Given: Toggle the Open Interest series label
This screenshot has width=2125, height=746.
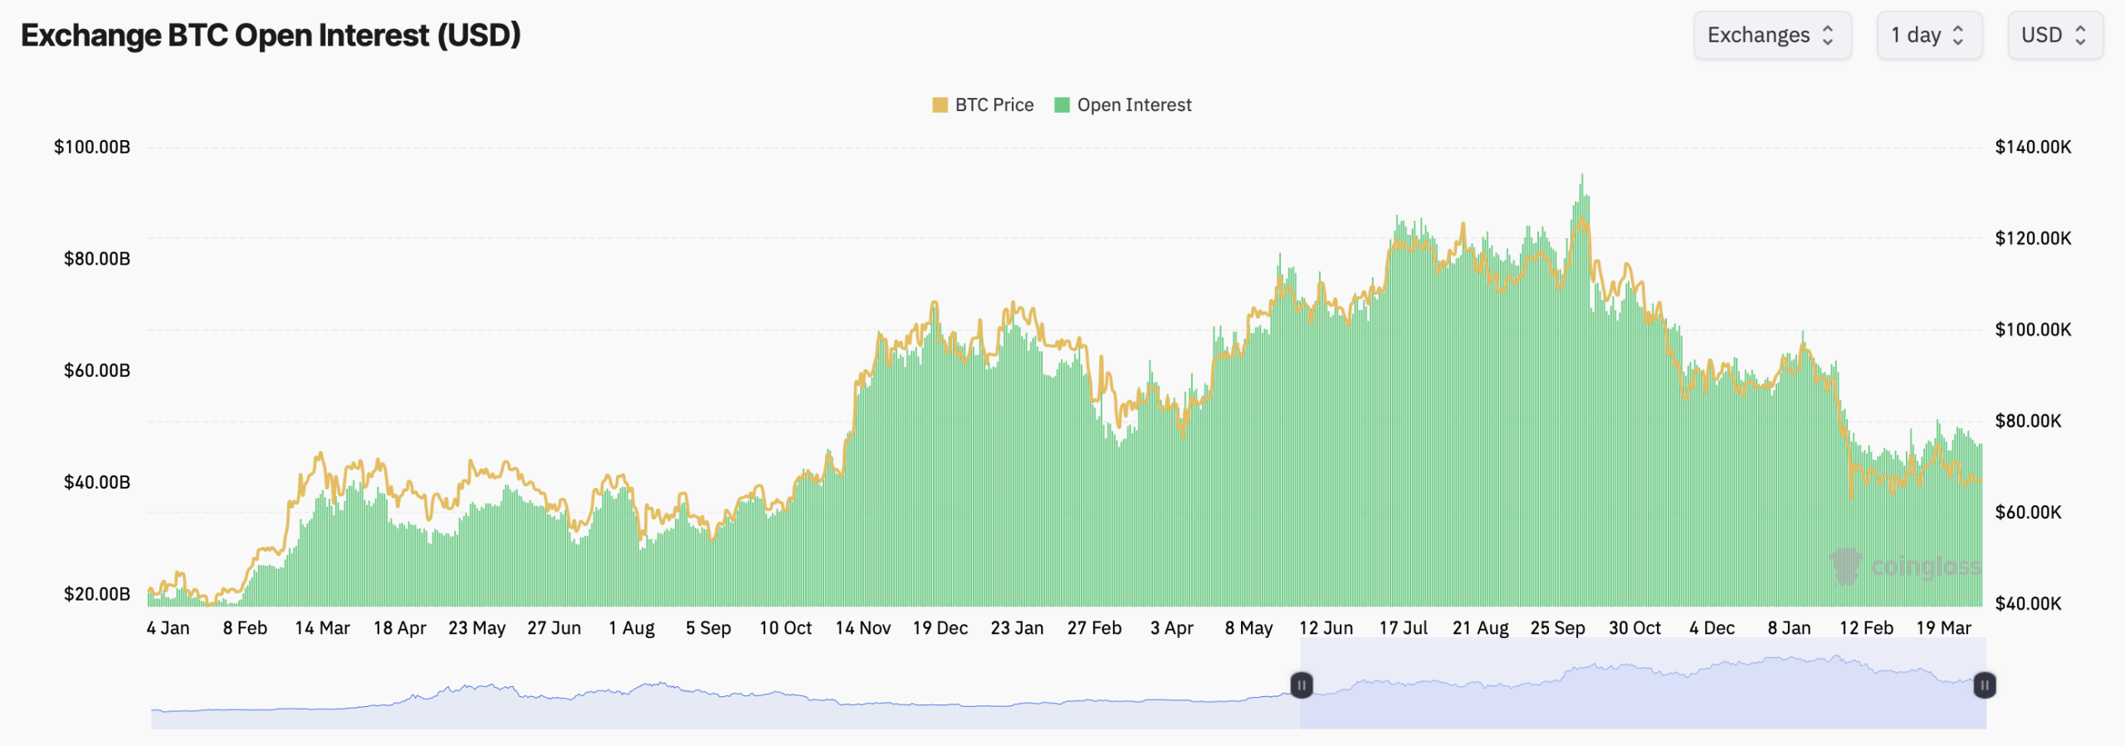Looking at the screenshot, I should click(1134, 105).
